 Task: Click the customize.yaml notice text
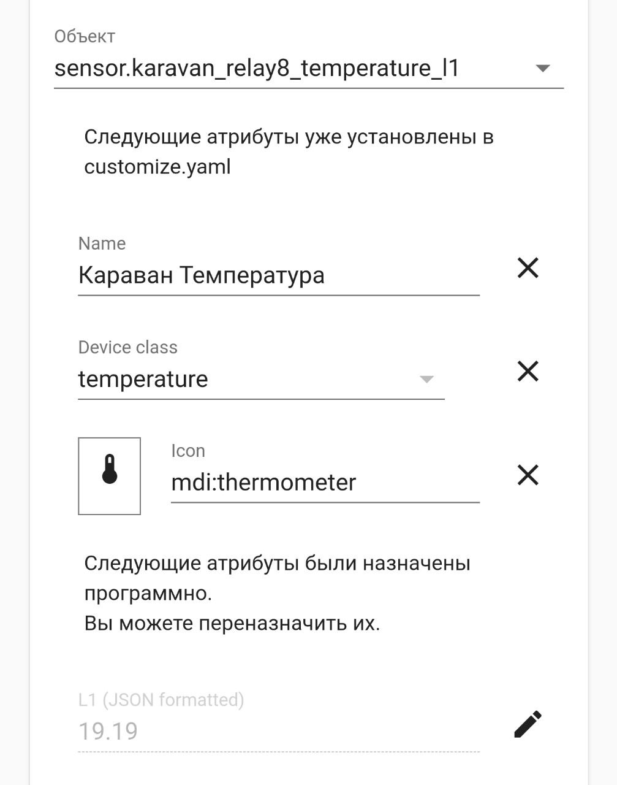pyautogui.click(x=289, y=151)
